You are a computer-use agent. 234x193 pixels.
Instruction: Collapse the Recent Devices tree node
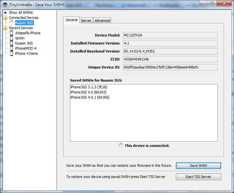pos(21,28)
